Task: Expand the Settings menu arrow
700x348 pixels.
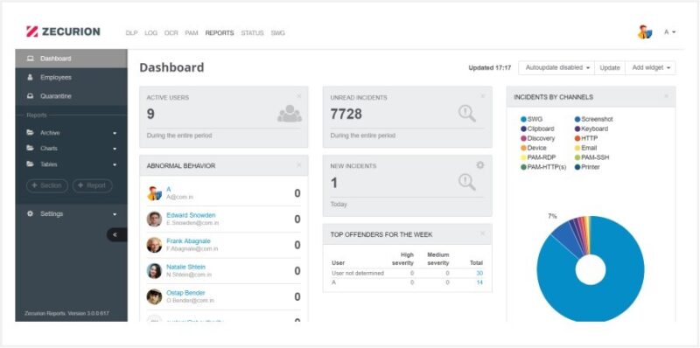Action: (115, 214)
